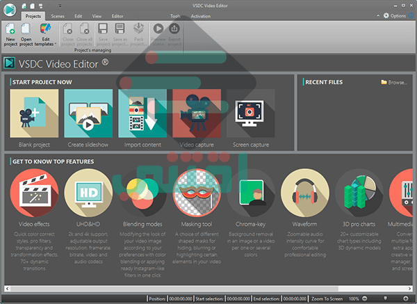Screen dimensions: 417x304
Task: Open Chroma-key feature icon
Action: 251,193
